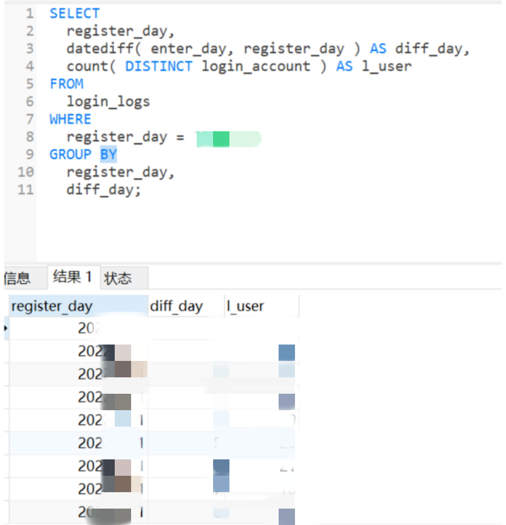Screen dimensions: 506x525
Task: Click the DISTINCT keyword in the query
Action: 159,66
